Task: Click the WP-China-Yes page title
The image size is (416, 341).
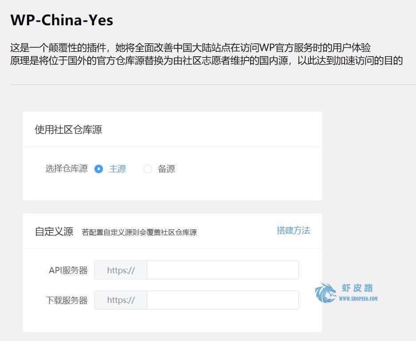Action: [62, 20]
